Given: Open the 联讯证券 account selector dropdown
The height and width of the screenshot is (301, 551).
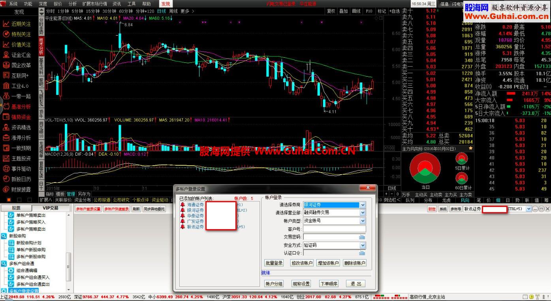Looking at the screenshot, I should pyautogui.click(x=528, y=209).
